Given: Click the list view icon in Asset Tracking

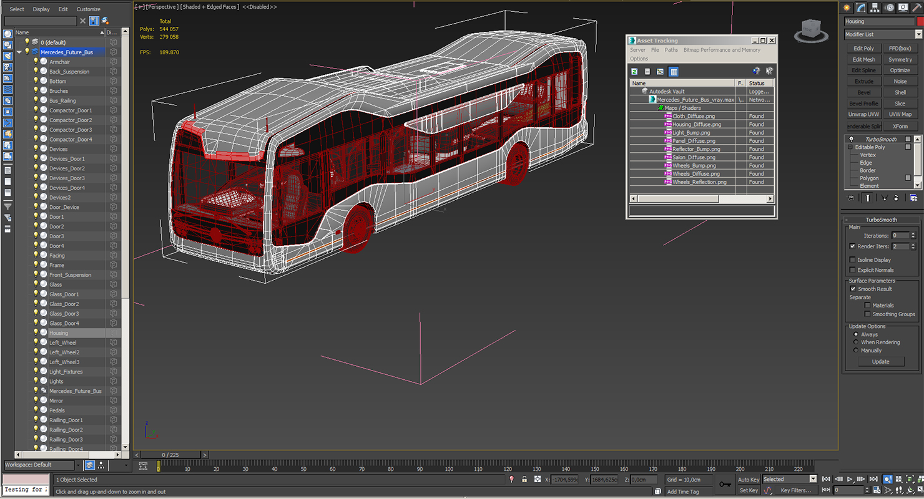Looking at the screenshot, I should click(x=647, y=72).
